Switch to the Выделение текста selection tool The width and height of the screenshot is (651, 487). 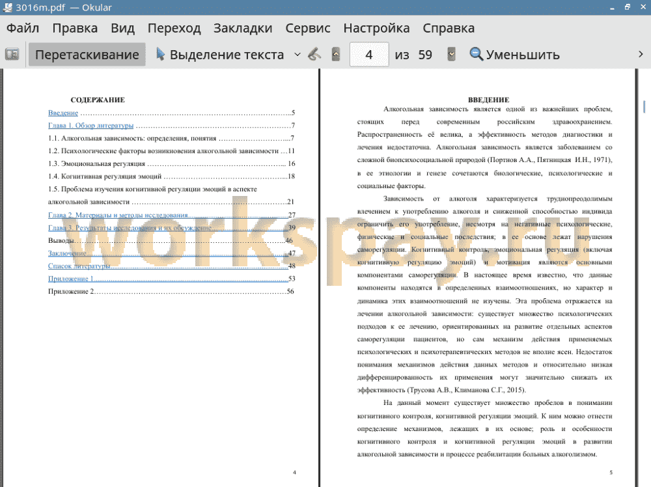[x=219, y=55]
